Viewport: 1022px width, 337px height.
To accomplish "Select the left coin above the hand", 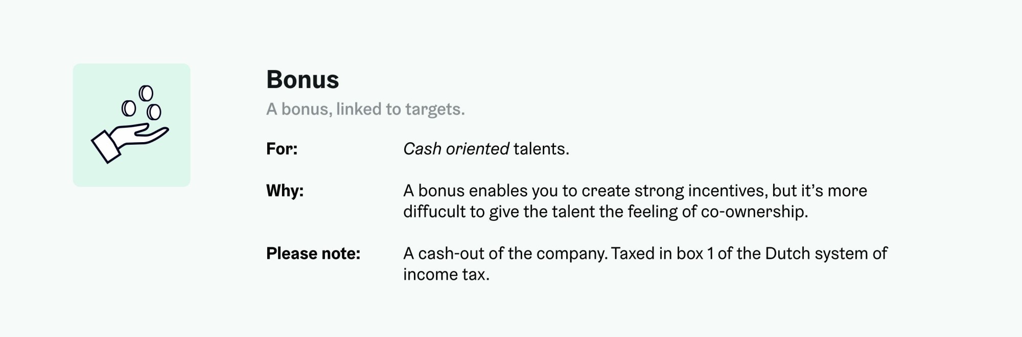I will pos(129,108).
